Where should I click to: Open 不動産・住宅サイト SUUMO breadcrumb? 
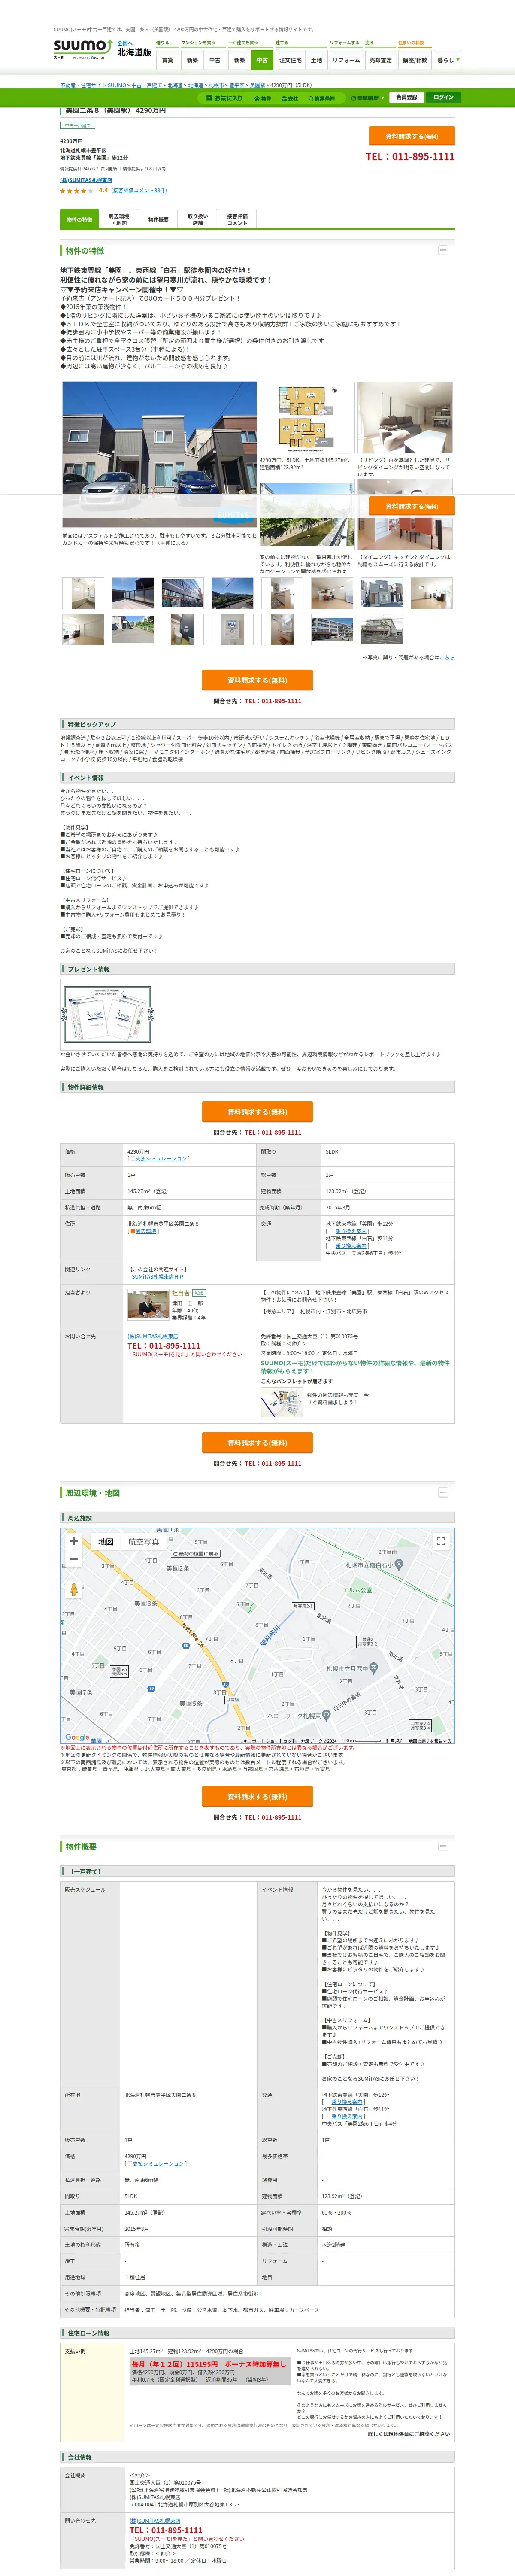point(93,86)
